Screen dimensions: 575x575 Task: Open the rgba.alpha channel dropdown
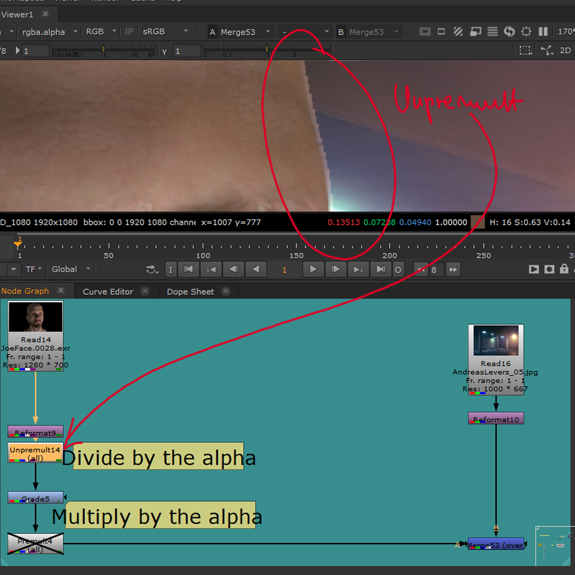(x=49, y=32)
